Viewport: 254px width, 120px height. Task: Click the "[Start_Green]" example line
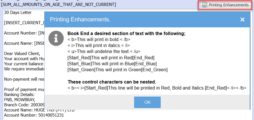tap(117, 69)
